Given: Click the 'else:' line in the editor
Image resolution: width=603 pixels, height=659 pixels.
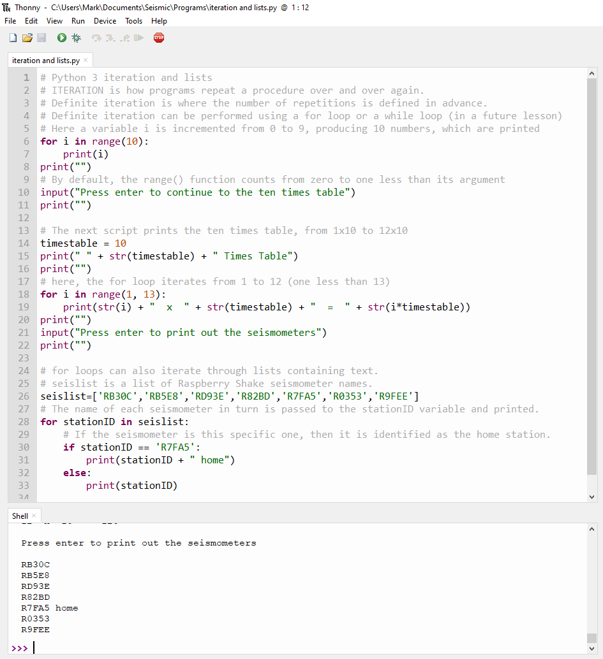Looking at the screenshot, I should click(x=77, y=473).
